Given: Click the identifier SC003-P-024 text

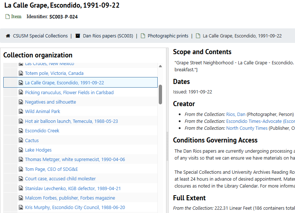Looking at the screenshot, I should click(64, 17).
